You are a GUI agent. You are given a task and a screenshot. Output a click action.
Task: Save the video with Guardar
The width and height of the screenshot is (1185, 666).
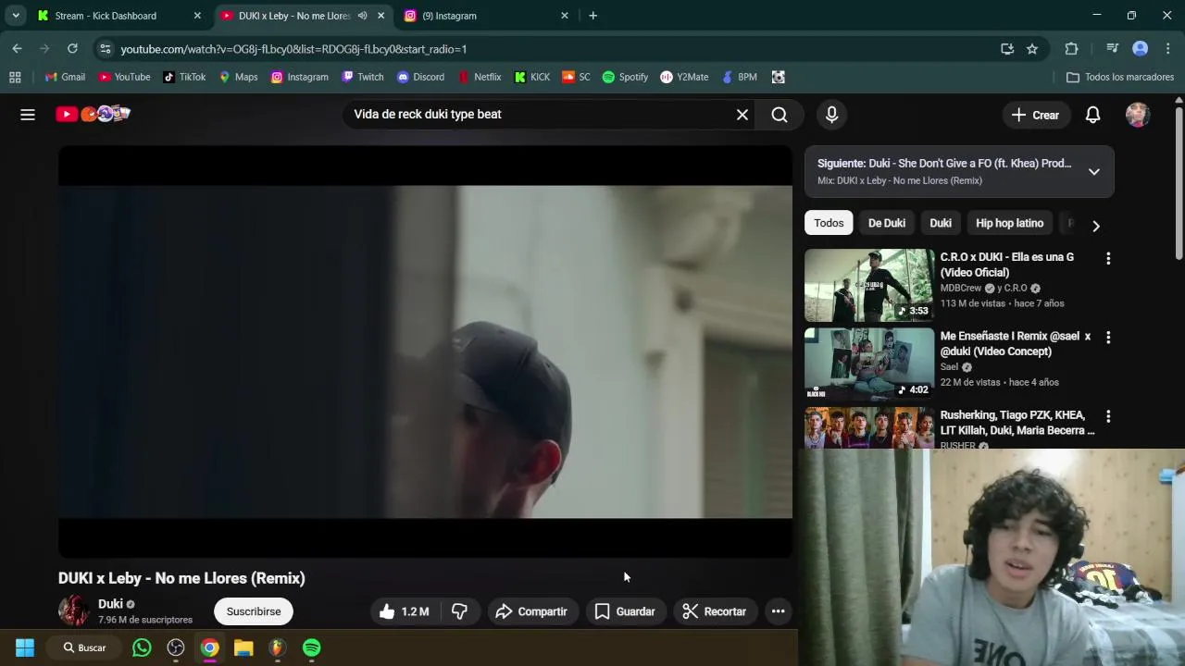[625, 611]
